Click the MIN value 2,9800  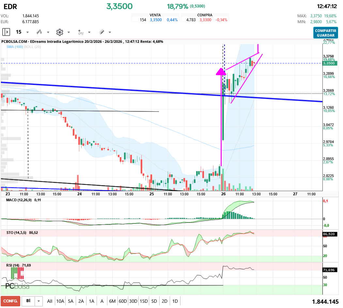pos(316,22)
